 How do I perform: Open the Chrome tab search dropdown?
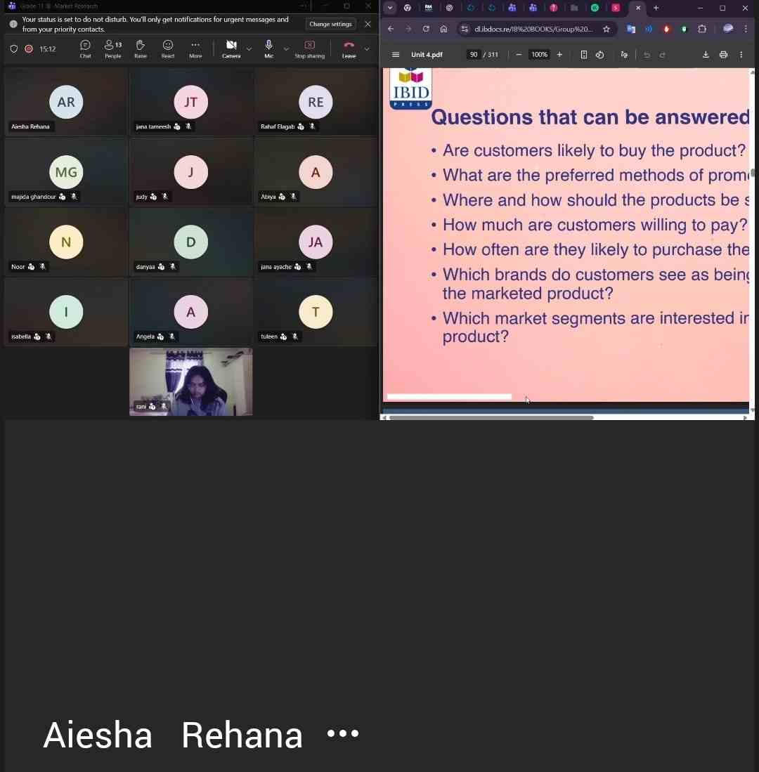point(390,8)
